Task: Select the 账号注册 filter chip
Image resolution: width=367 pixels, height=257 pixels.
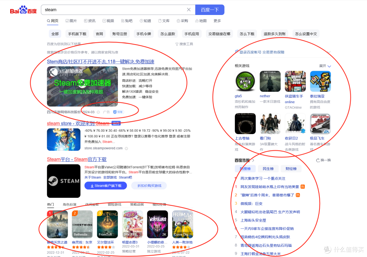Action: pos(120,34)
